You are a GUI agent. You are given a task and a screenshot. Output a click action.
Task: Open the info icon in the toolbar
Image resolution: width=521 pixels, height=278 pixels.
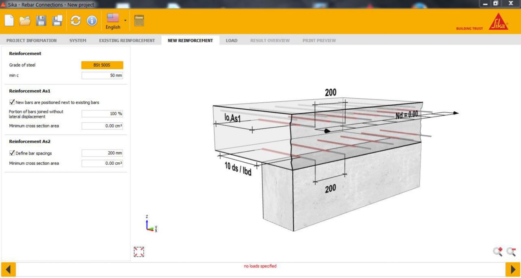click(92, 20)
